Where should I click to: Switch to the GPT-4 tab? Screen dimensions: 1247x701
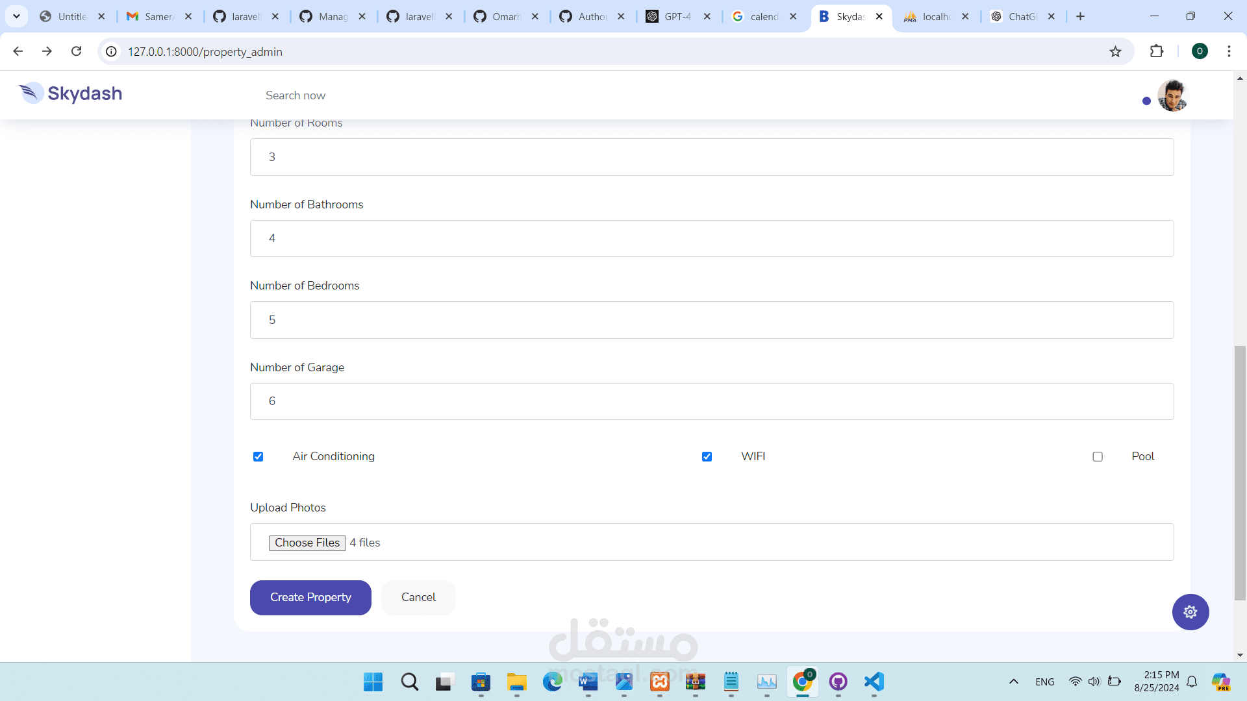point(677,16)
